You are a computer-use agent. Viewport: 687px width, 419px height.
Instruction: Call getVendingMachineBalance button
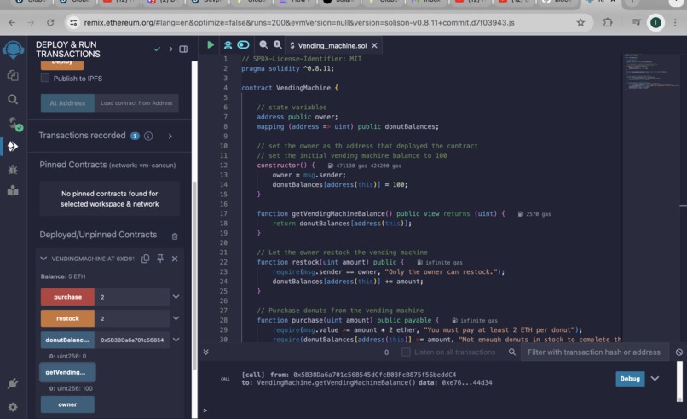67,373
